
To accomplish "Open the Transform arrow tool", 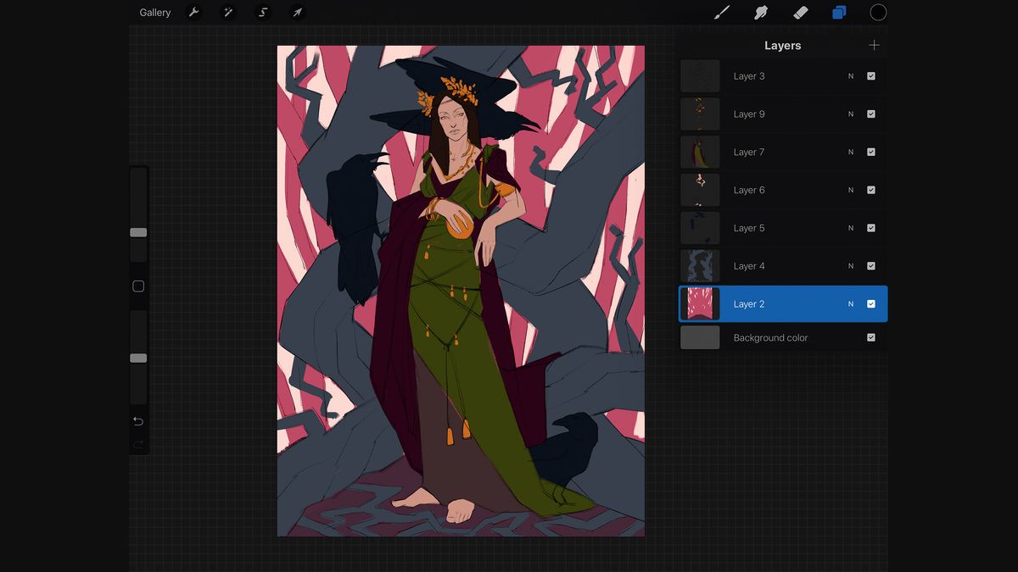I will click(297, 12).
